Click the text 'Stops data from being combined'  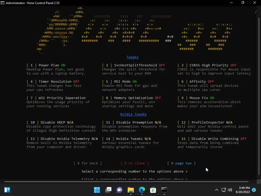tap(208, 143)
